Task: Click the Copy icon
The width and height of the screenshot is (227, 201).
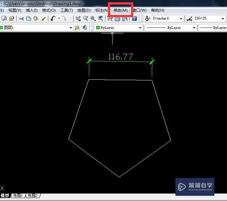Action: pos(29,19)
